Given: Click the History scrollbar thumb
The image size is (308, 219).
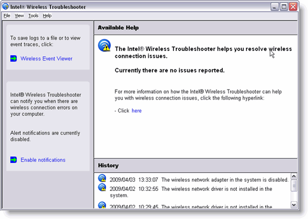Looking at the screenshot, I should click(x=294, y=186).
